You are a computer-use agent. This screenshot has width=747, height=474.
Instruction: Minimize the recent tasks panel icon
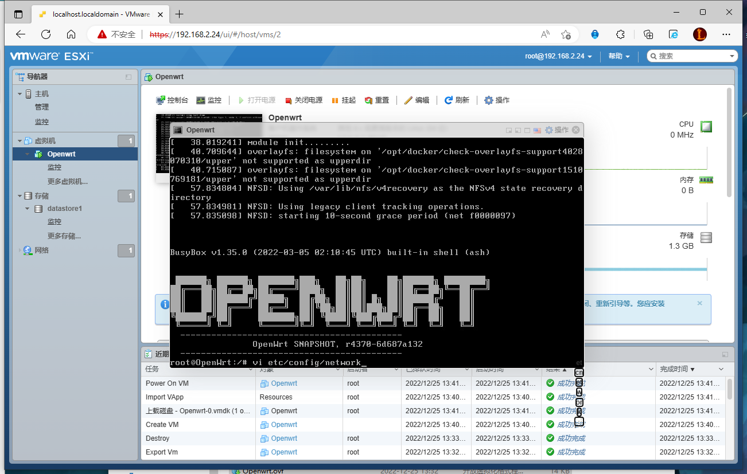[x=725, y=354]
